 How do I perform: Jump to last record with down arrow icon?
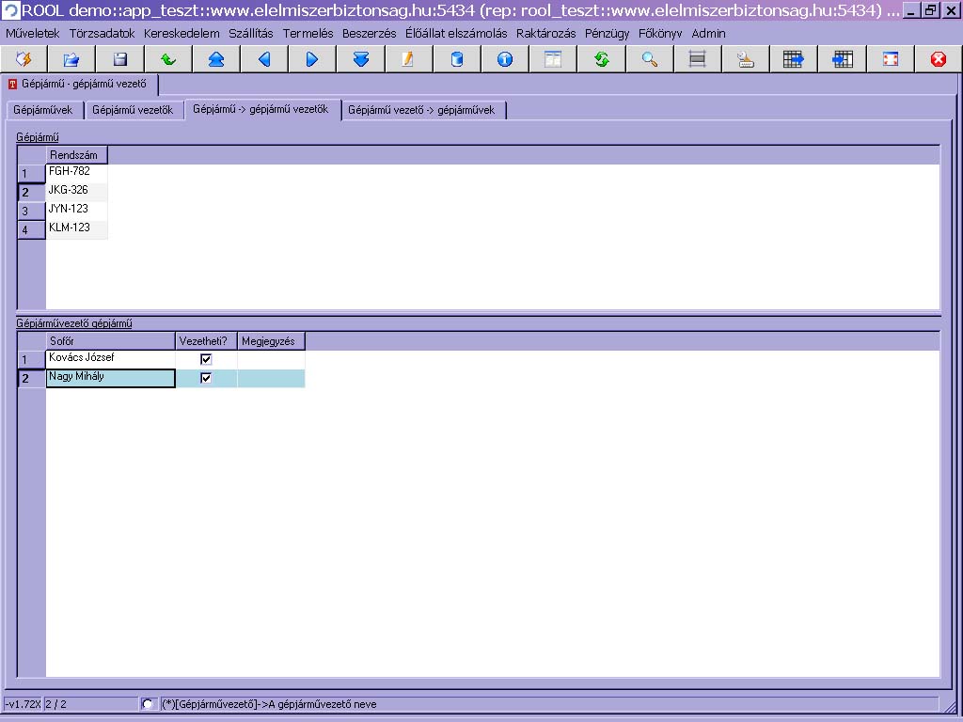(361, 59)
